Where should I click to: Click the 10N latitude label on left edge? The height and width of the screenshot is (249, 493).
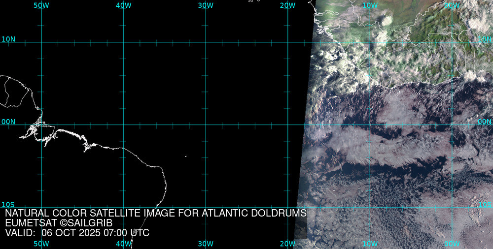coord(8,39)
